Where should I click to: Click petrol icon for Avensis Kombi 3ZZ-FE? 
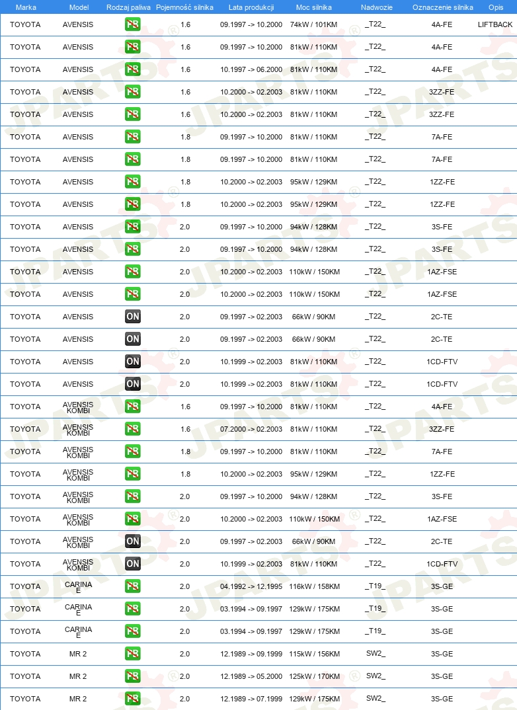(x=133, y=429)
